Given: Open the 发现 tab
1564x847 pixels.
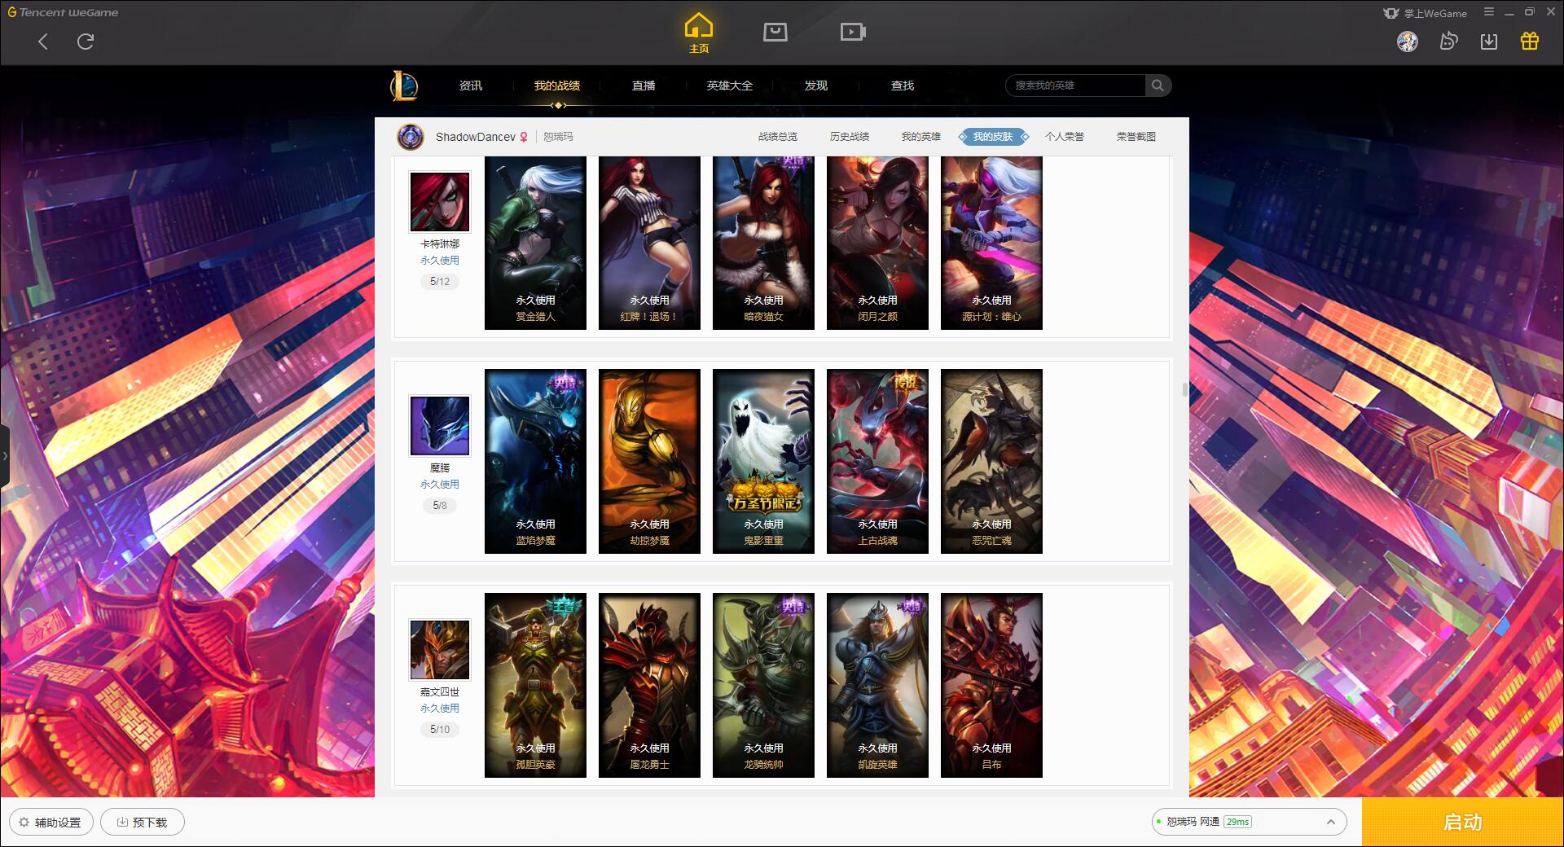Looking at the screenshot, I should [x=816, y=86].
